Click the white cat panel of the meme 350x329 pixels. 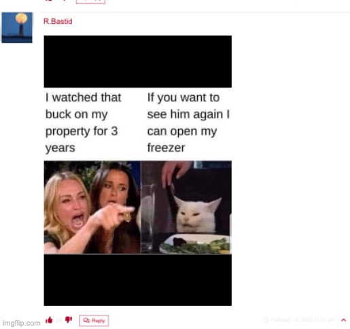click(186, 207)
